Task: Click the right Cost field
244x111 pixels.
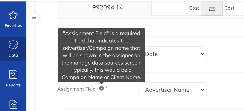Action: coord(233,8)
